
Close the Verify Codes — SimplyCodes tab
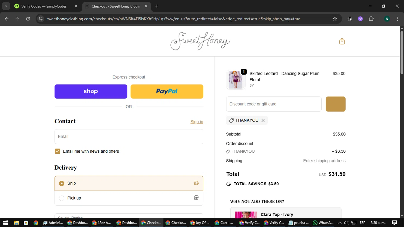pyautogui.click(x=76, y=6)
